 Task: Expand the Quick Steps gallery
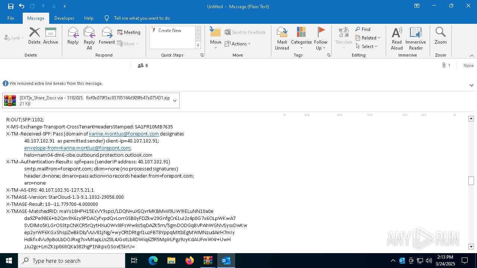click(x=198, y=45)
